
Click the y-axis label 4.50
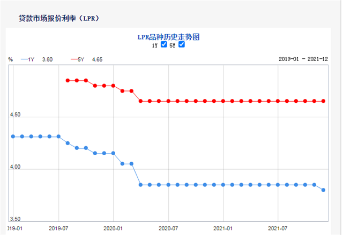point(15,115)
